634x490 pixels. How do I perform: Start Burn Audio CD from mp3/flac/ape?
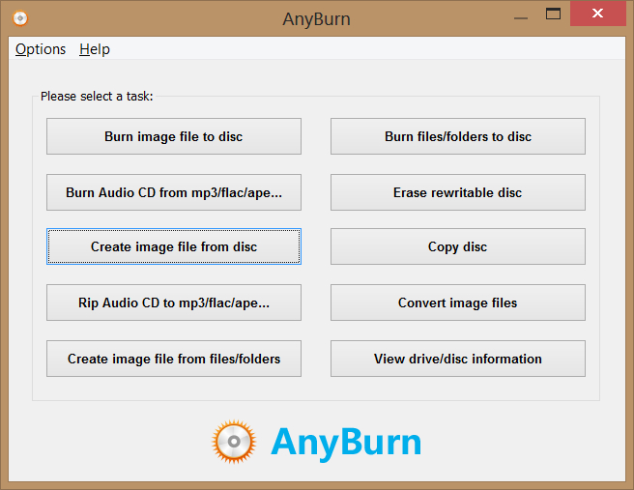click(174, 192)
